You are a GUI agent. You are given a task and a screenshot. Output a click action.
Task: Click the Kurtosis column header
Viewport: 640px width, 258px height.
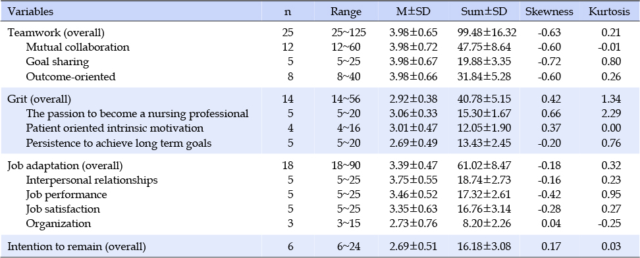click(609, 11)
